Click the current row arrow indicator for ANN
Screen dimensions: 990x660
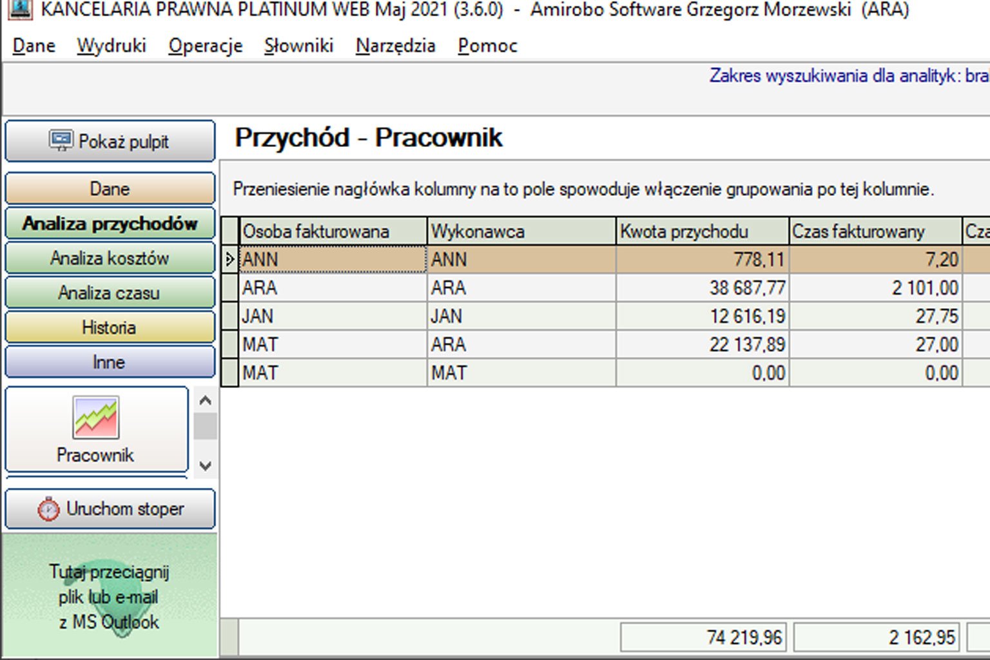229,260
